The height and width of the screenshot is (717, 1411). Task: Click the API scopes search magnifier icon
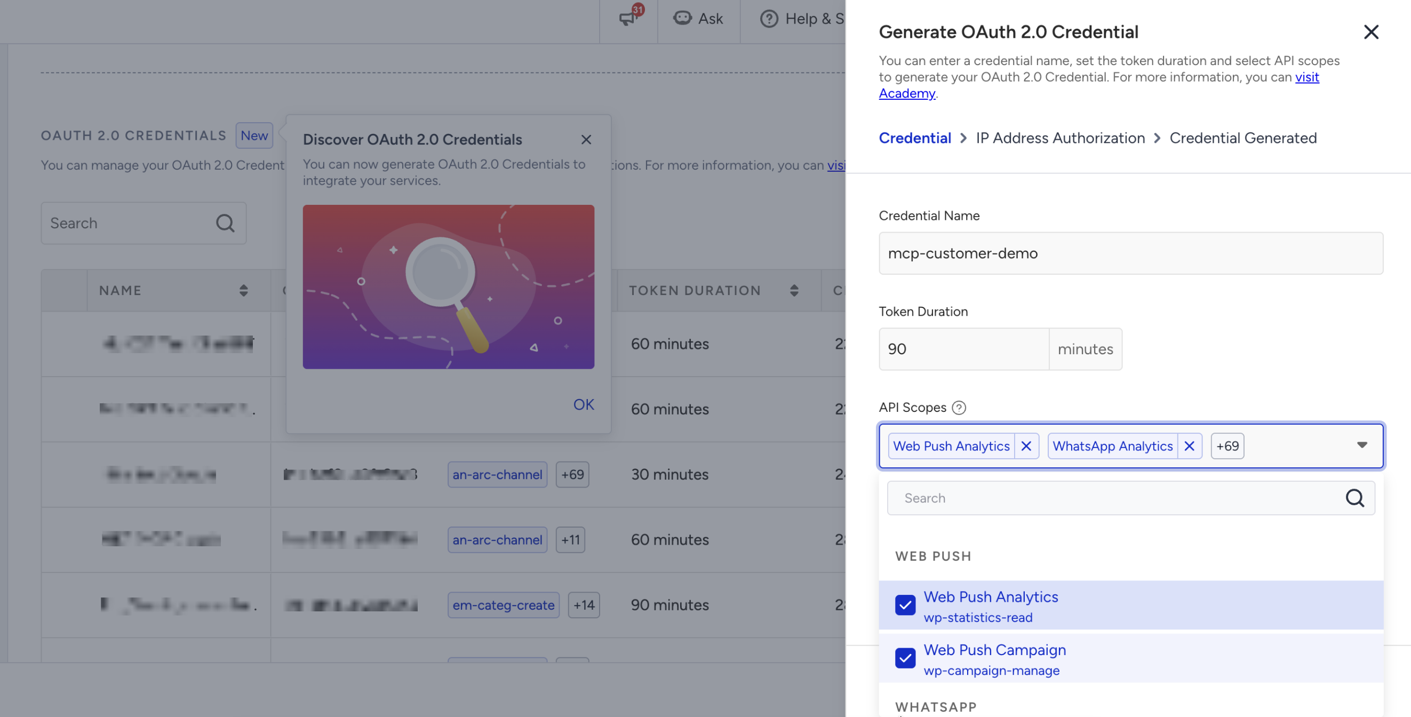click(1354, 498)
